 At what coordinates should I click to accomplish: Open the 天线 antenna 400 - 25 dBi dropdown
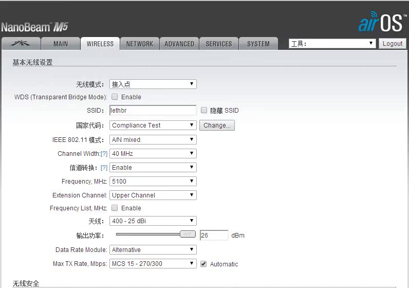coord(153,221)
